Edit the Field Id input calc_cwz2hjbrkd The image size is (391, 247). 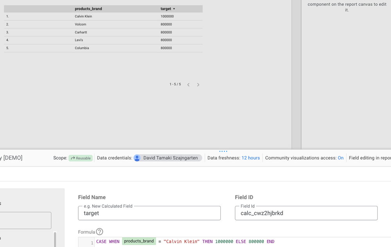tap(306, 213)
